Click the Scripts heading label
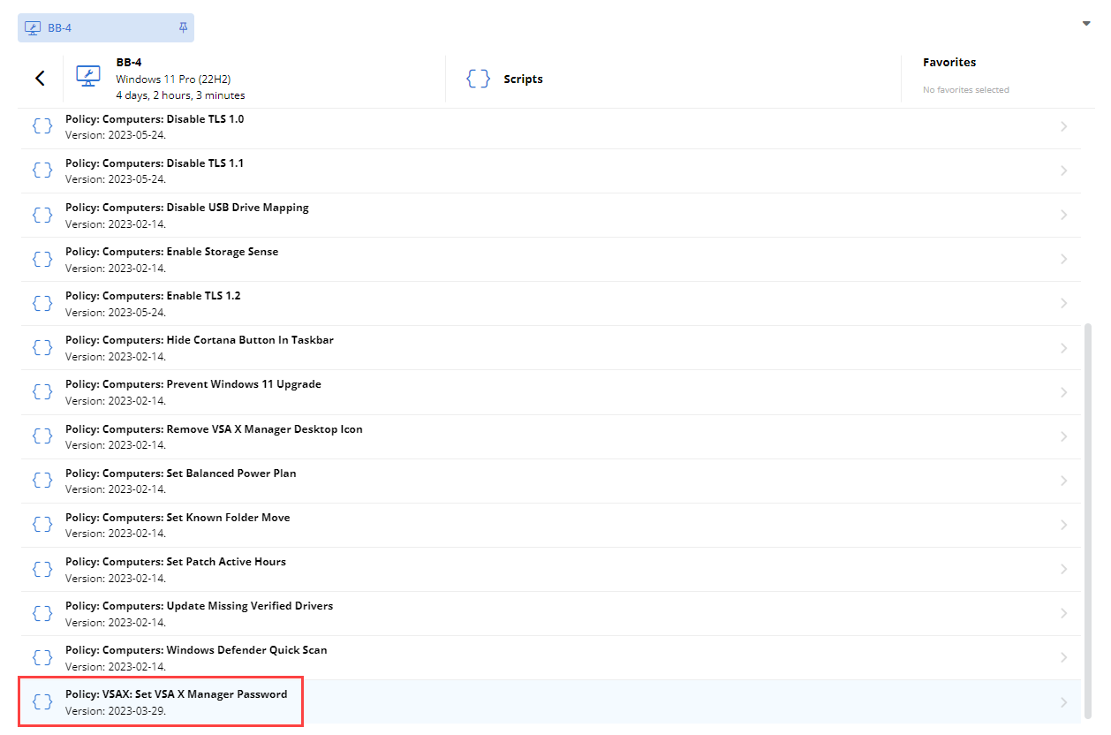This screenshot has width=1111, height=735. [523, 79]
